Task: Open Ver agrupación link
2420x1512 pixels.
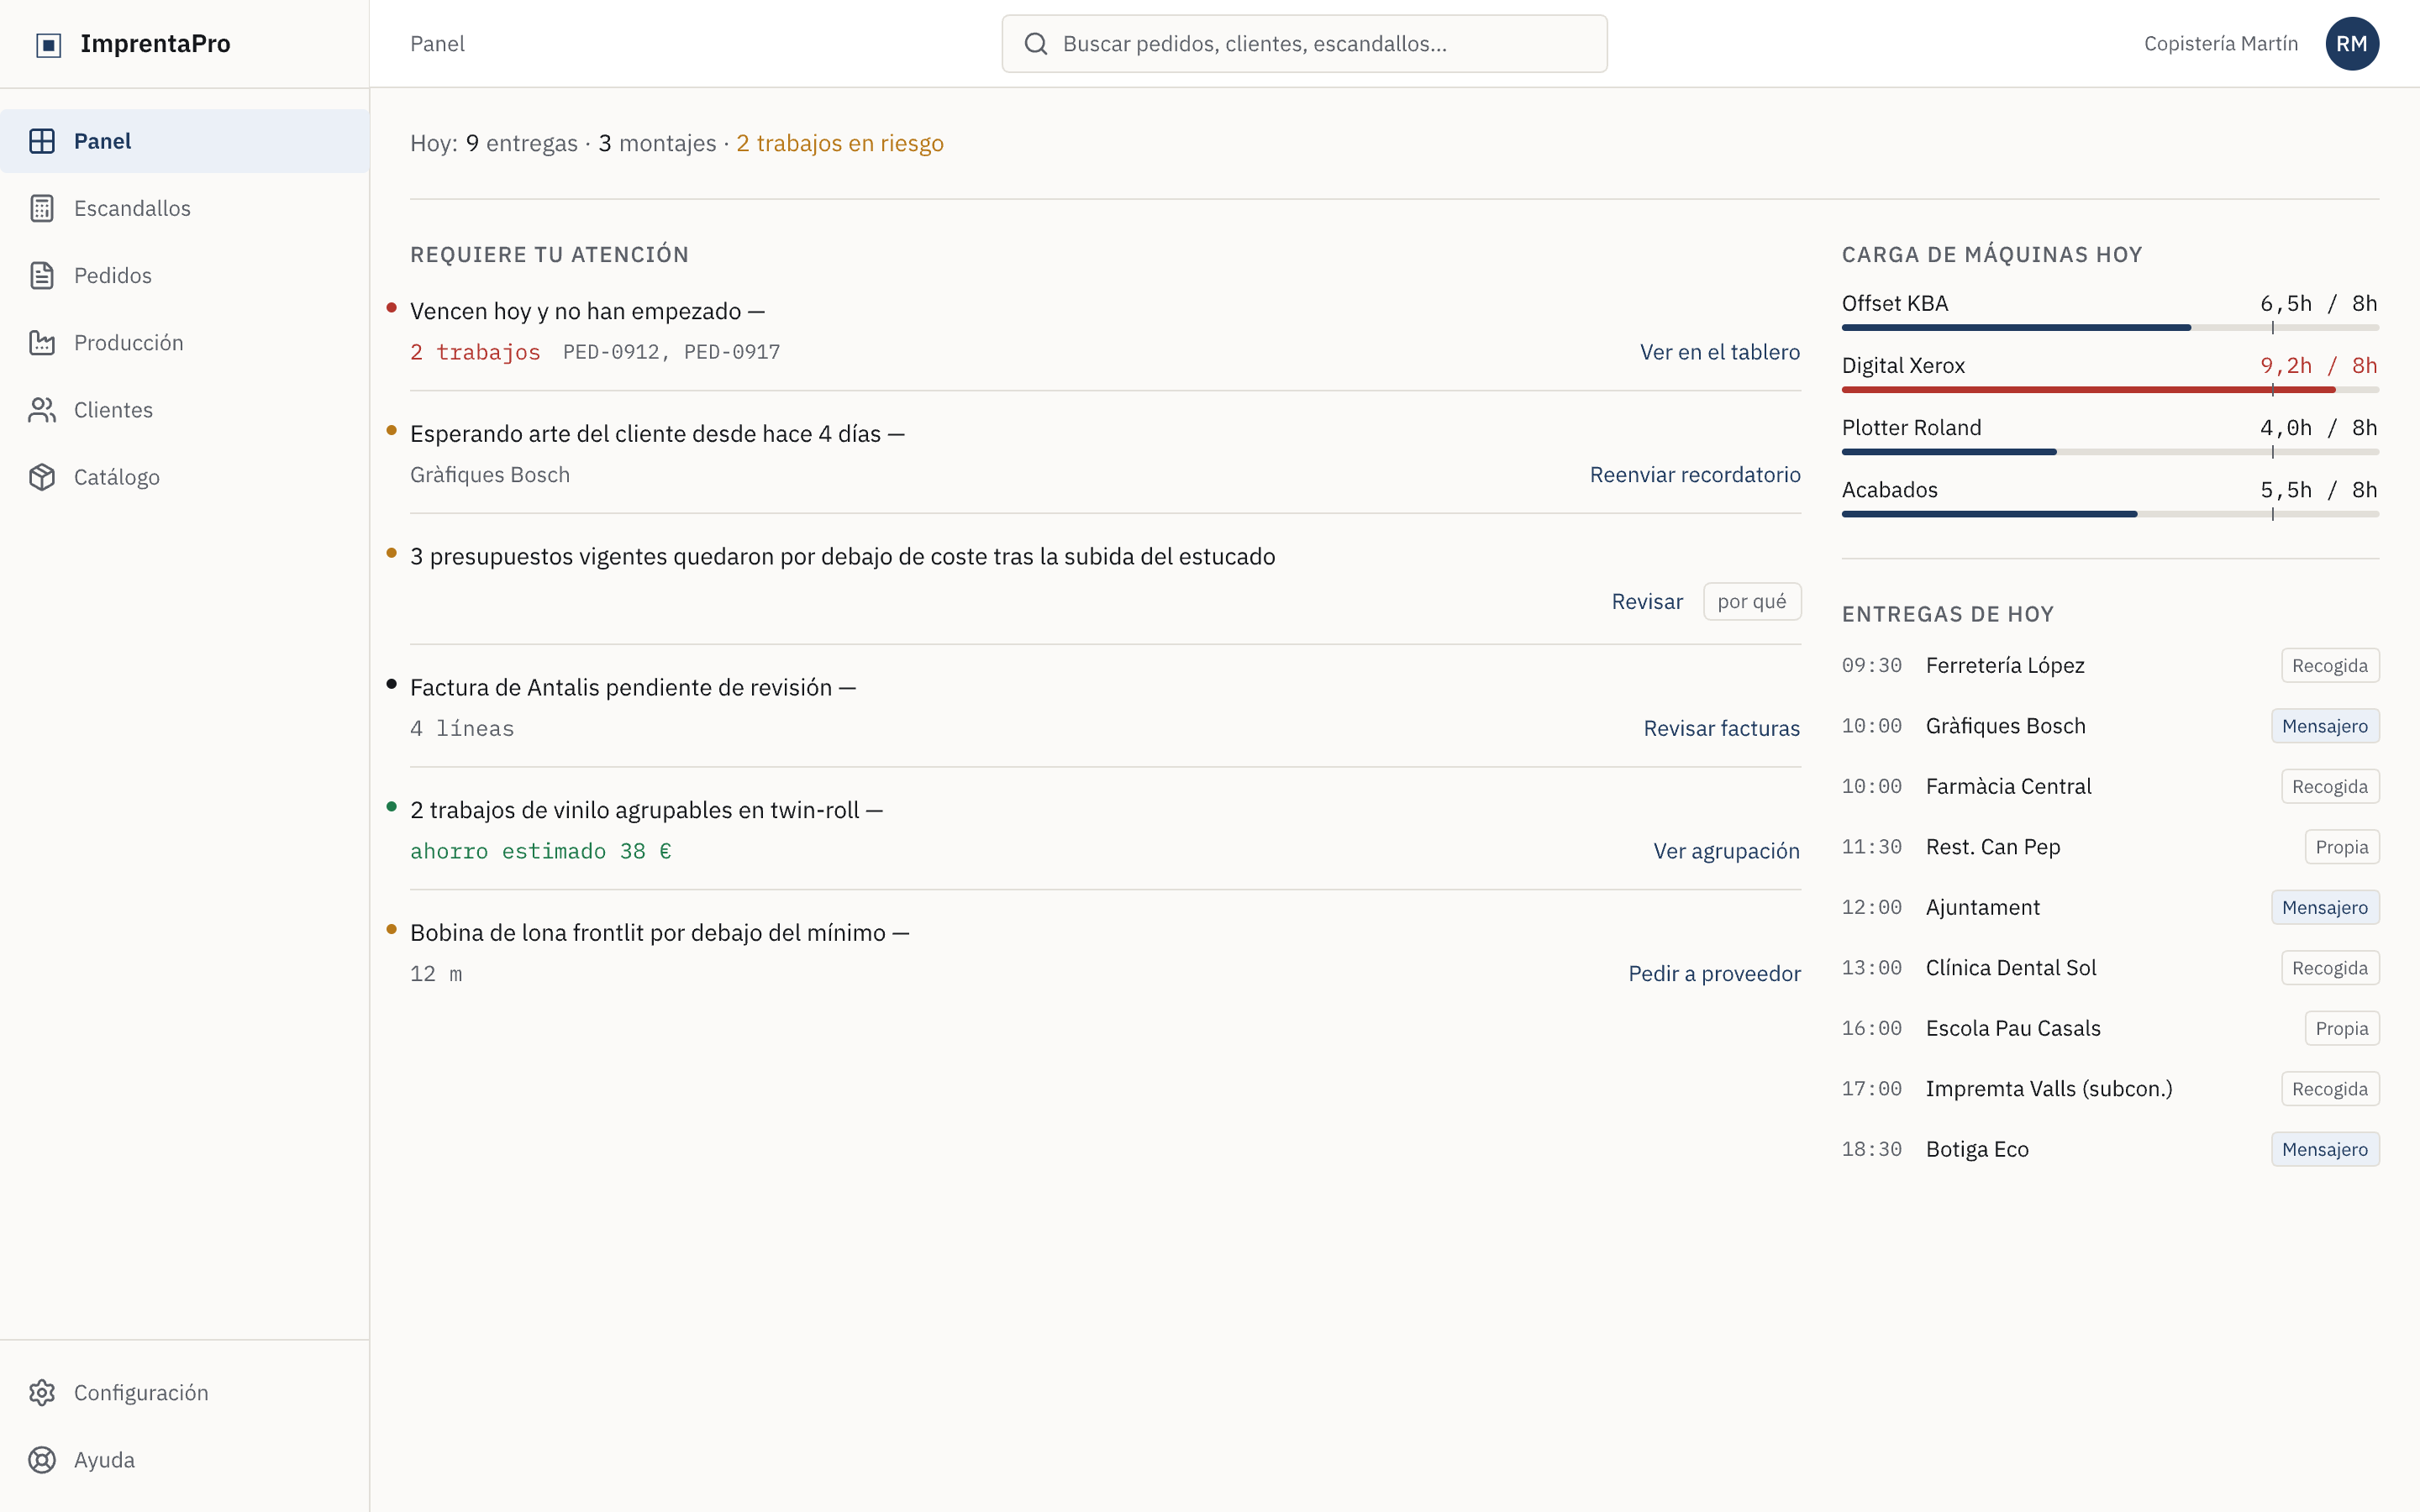Action: [1727, 851]
